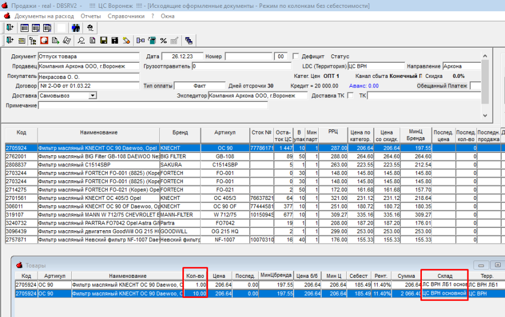Minimize the Товары child window
The image size is (505, 317).
tap(481, 265)
